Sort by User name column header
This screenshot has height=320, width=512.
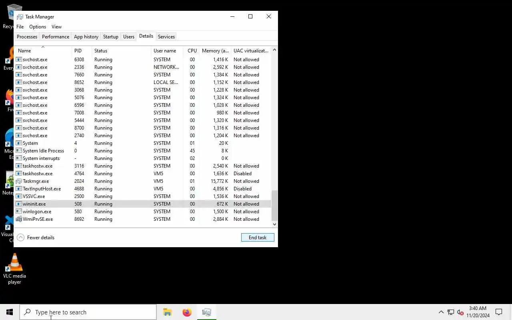click(x=167, y=51)
